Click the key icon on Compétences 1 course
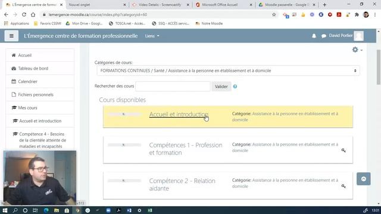The height and width of the screenshot is (214, 381). click(x=343, y=150)
